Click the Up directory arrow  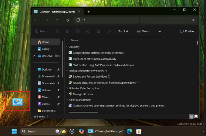coord(57,20)
